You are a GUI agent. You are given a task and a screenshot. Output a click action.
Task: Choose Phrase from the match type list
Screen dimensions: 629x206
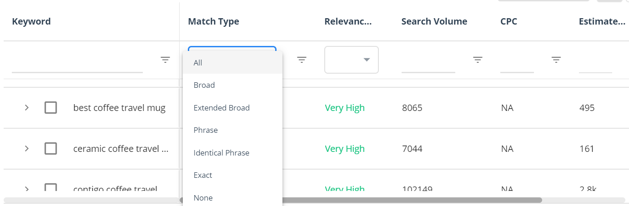pos(233,130)
